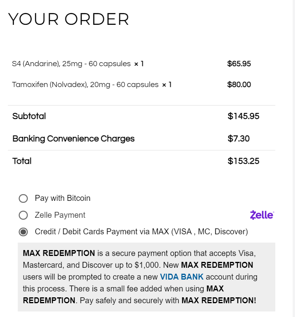The width and height of the screenshot is (295, 317).
Task: Click the Total label
Action: point(22,161)
